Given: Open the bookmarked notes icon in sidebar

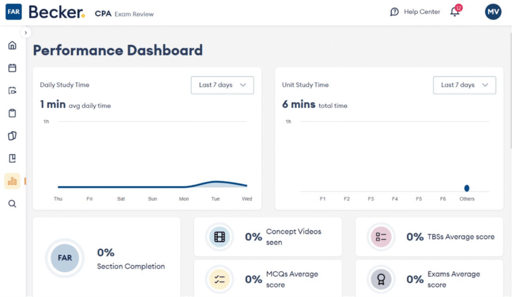Looking at the screenshot, I should [x=12, y=158].
